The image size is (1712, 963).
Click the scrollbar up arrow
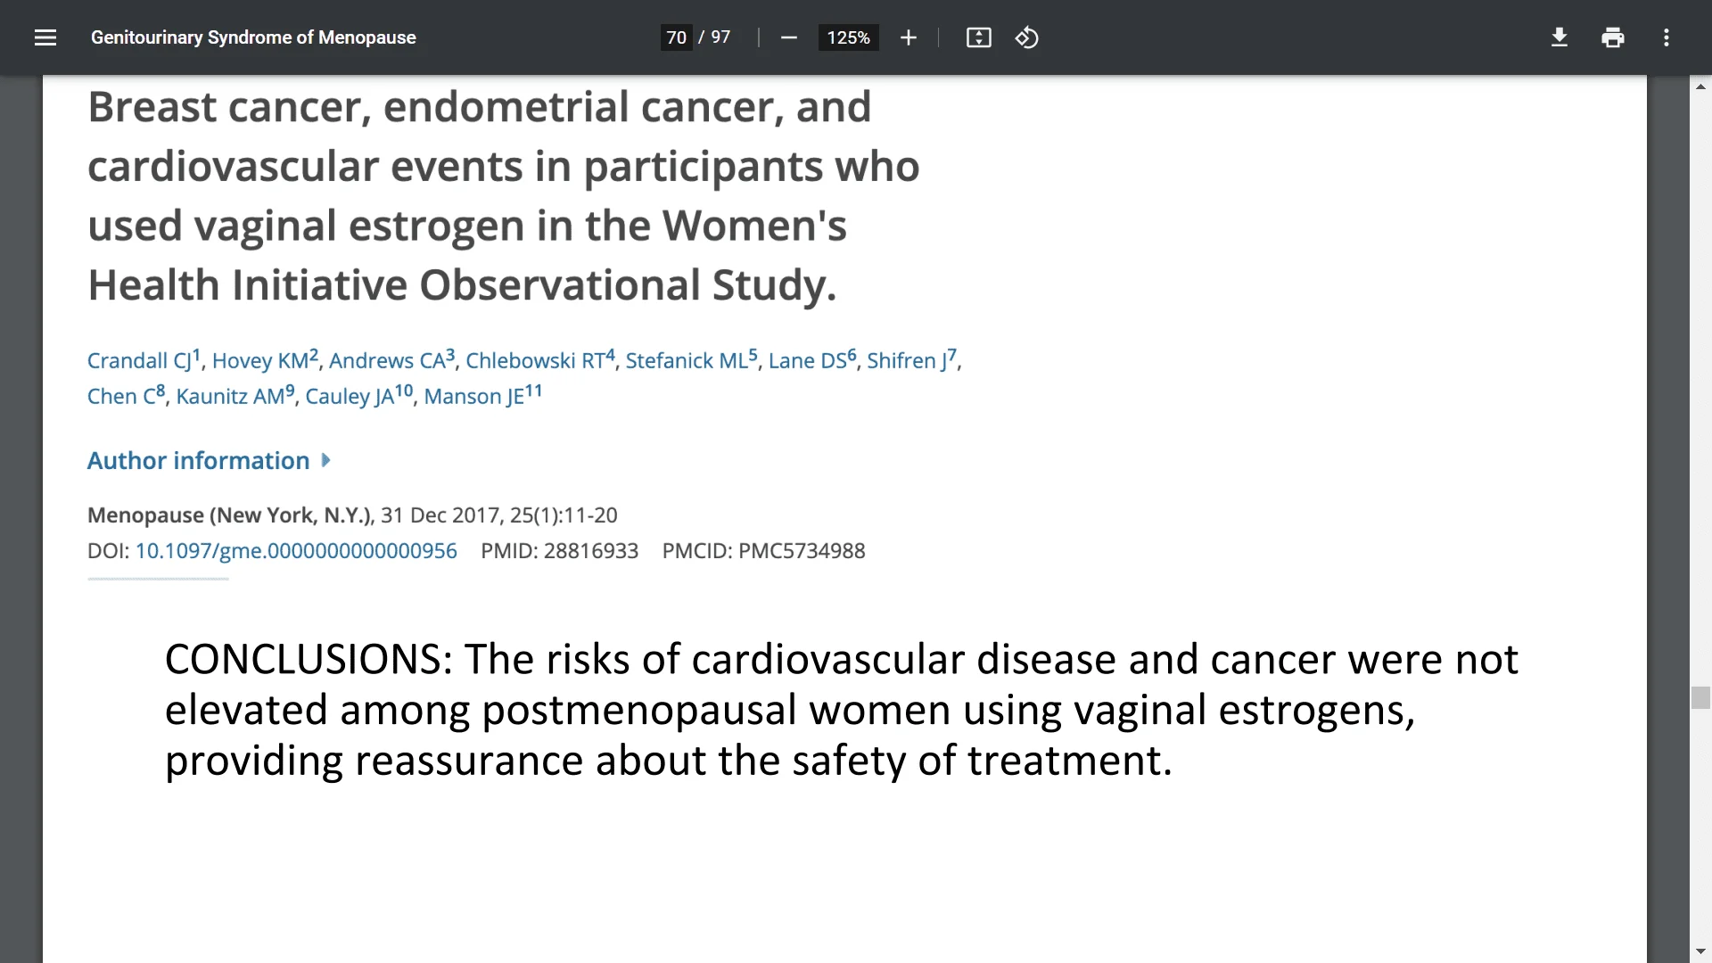coord(1700,86)
